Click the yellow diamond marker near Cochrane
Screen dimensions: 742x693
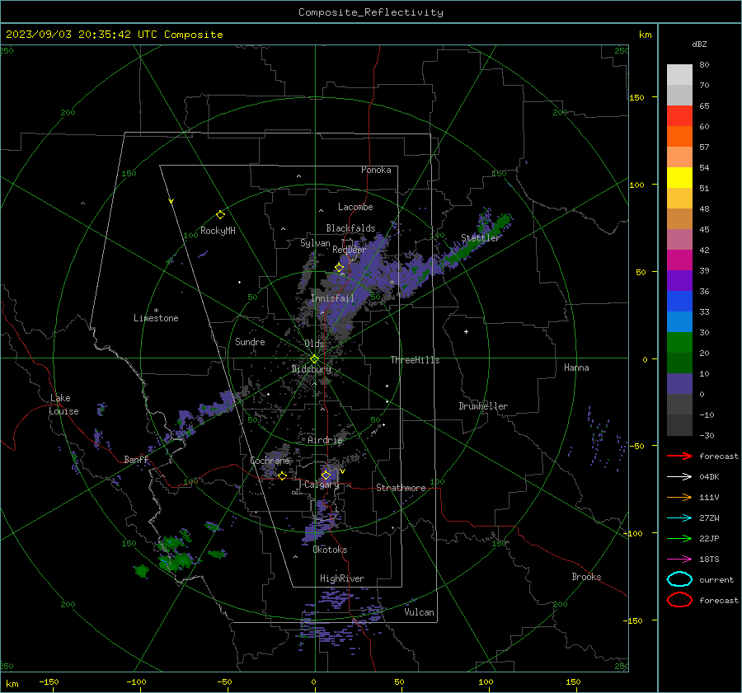pos(283,475)
